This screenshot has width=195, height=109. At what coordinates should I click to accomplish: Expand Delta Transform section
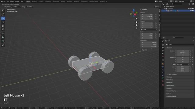(x=172, y=74)
